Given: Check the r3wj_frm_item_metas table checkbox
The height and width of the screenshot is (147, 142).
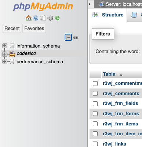Looking at the screenshot, I should 95,134.
